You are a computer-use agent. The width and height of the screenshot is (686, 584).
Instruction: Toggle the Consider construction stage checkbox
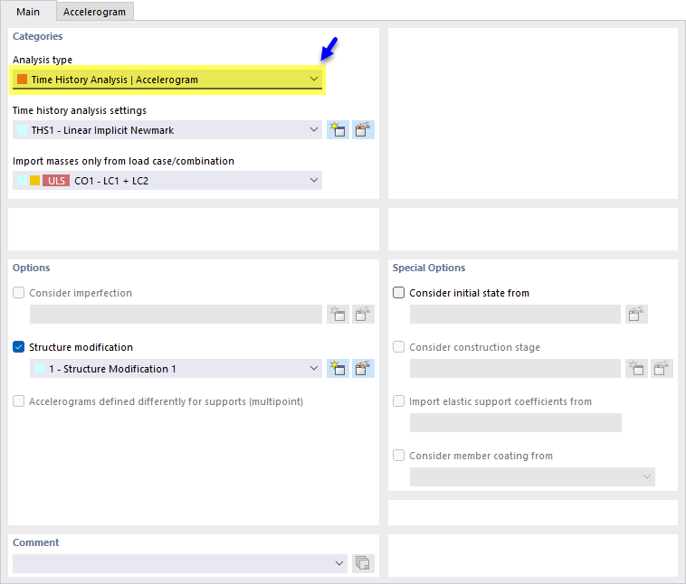click(x=398, y=347)
